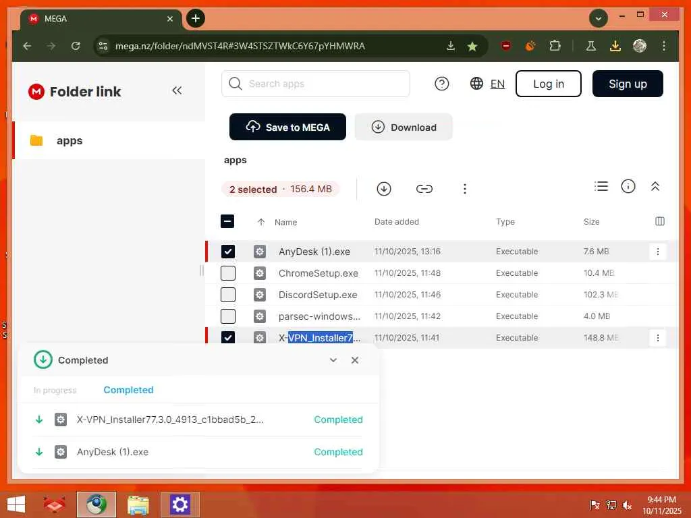Reload the browser page

pyautogui.click(x=76, y=46)
